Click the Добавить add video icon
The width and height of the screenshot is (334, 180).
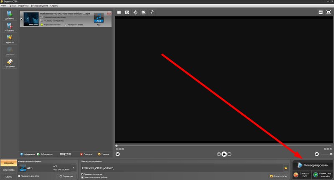pyautogui.click(x=9, y=15)
